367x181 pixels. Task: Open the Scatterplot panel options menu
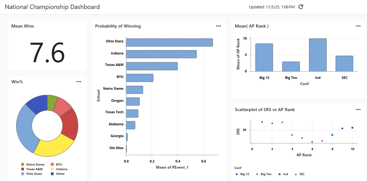358,110
